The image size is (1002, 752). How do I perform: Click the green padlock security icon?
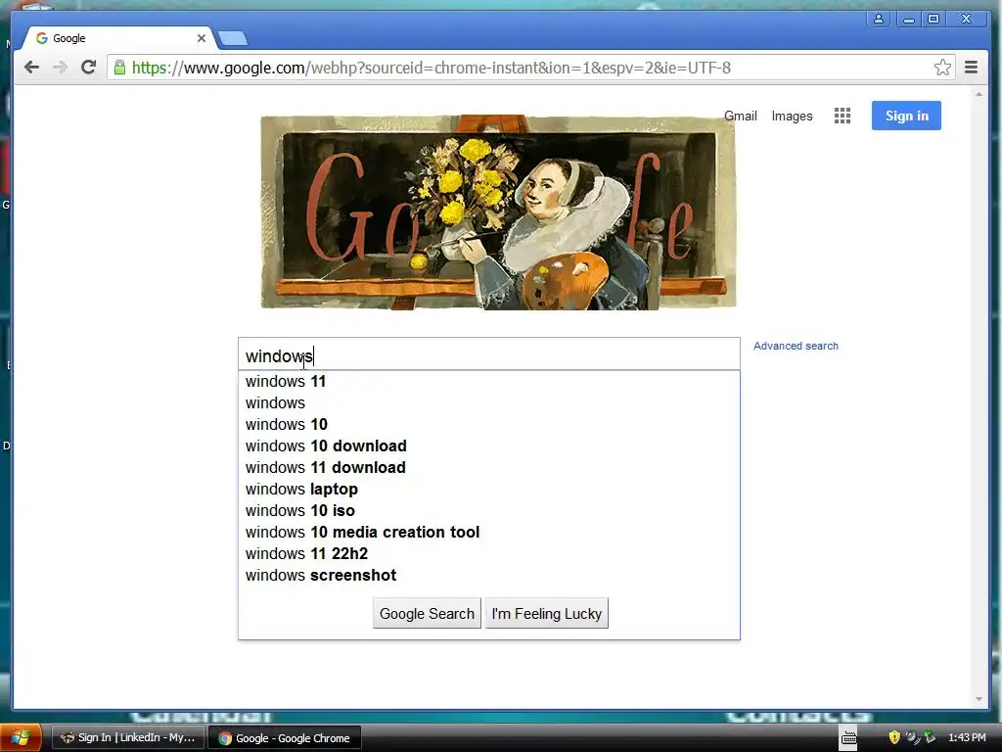[x=119, y=68]
